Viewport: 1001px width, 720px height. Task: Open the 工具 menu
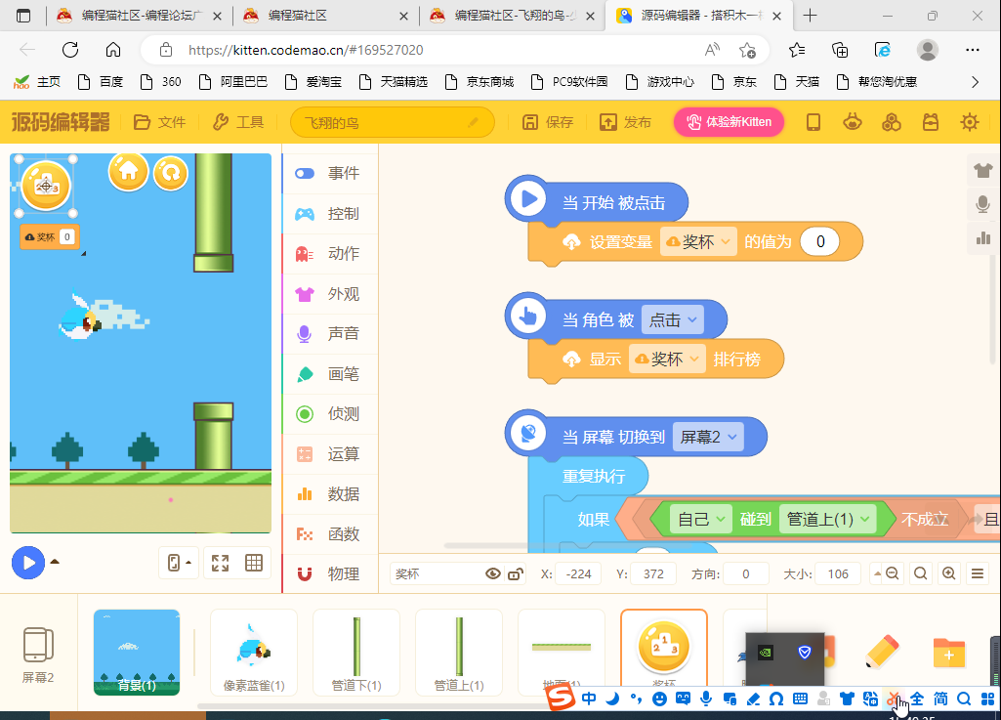coord(238,122)
